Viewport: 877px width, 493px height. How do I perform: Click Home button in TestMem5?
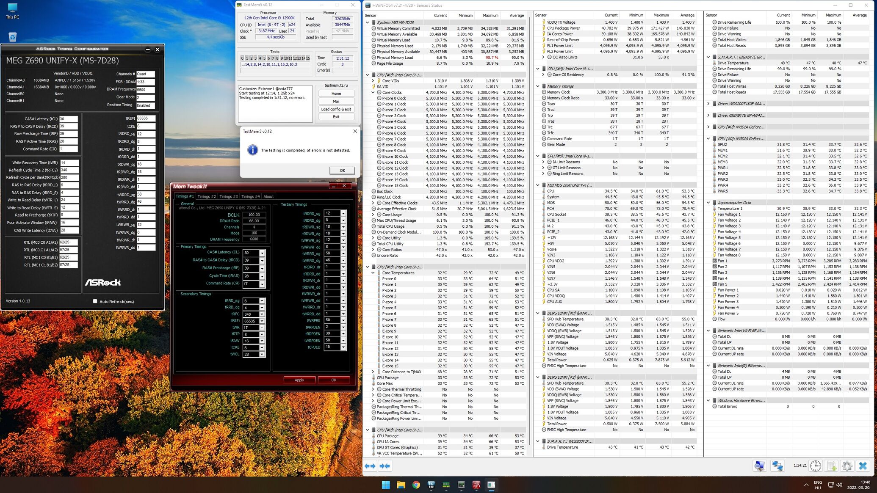336,94
